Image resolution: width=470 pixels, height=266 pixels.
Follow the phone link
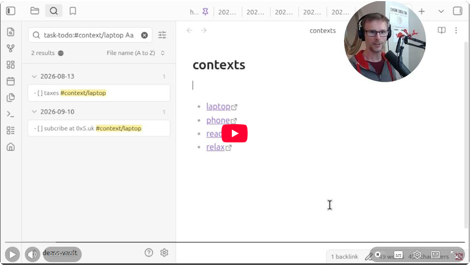(x=218, y=120)
